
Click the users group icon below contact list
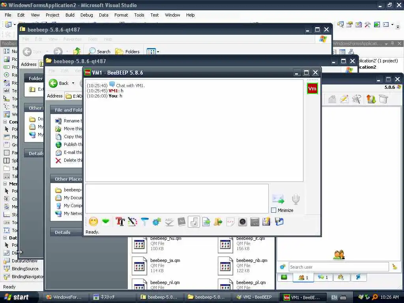click(339, 255)
